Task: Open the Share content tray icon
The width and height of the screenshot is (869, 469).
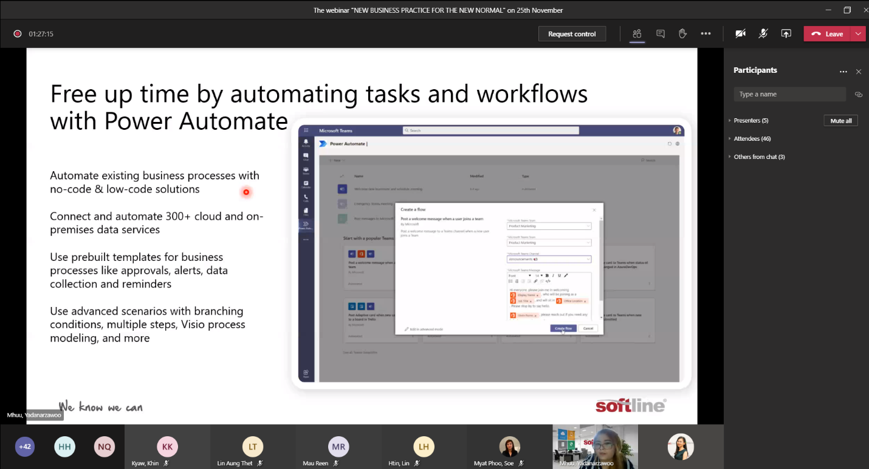Action: coord(786,34)
